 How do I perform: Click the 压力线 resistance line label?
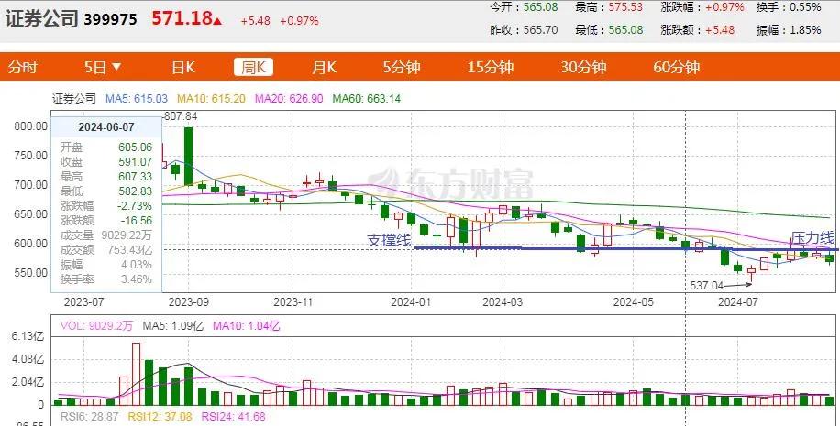812,236
